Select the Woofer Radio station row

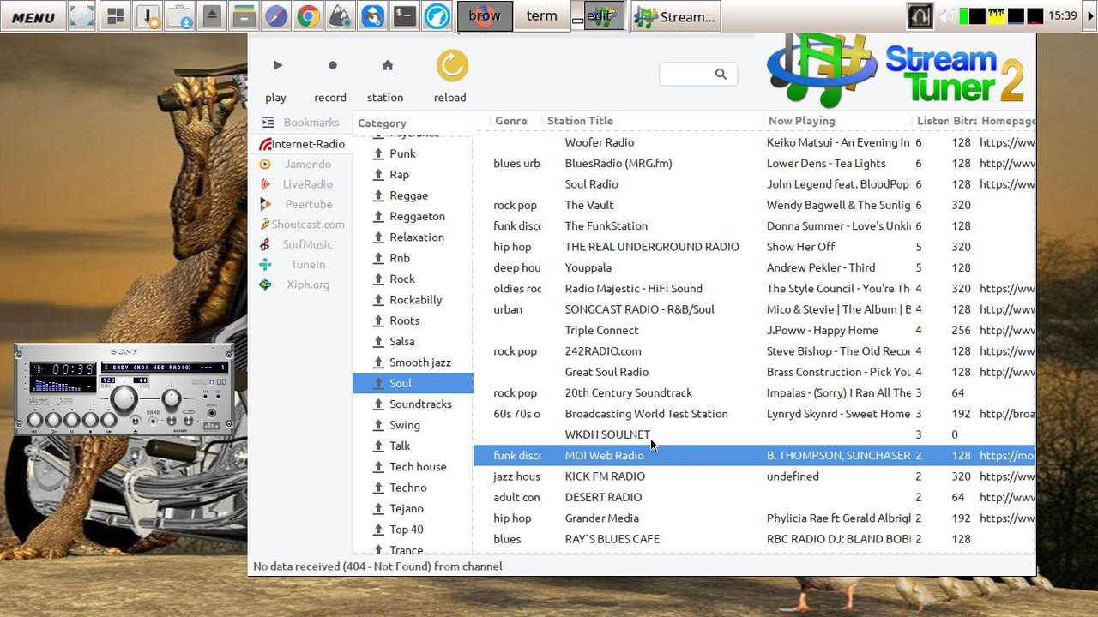tap(755, 142)
